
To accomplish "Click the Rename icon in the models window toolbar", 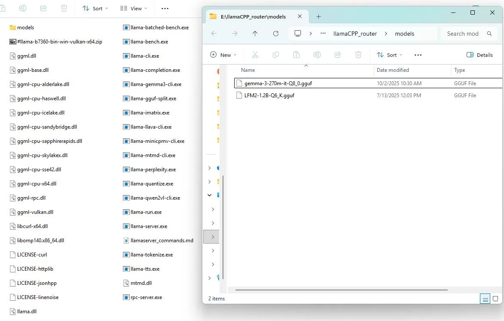I will (317, 55).
